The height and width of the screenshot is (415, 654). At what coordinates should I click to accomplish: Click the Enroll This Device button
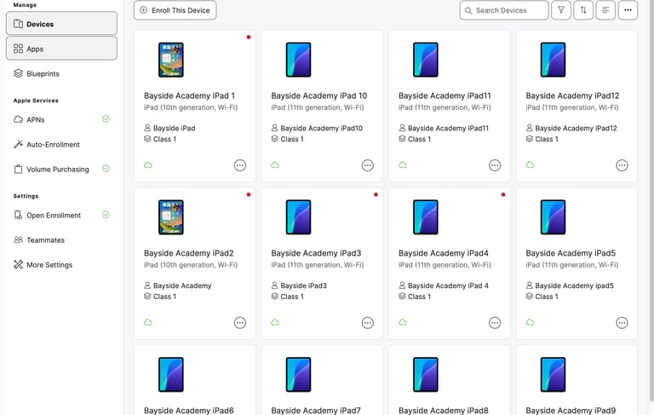click(175, 10)
